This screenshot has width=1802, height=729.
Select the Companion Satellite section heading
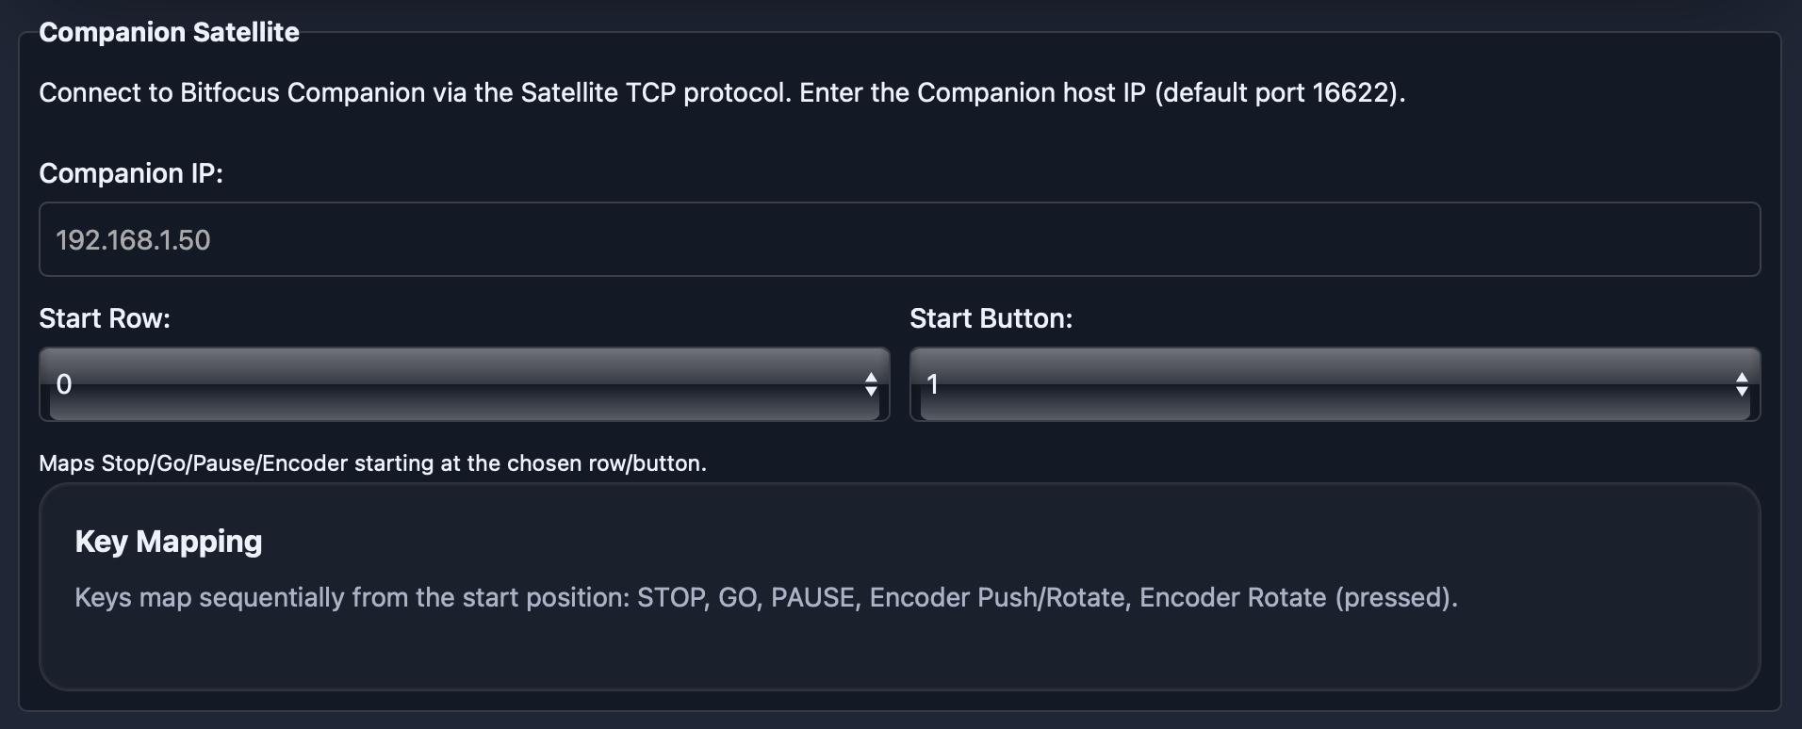click(169, 32)
